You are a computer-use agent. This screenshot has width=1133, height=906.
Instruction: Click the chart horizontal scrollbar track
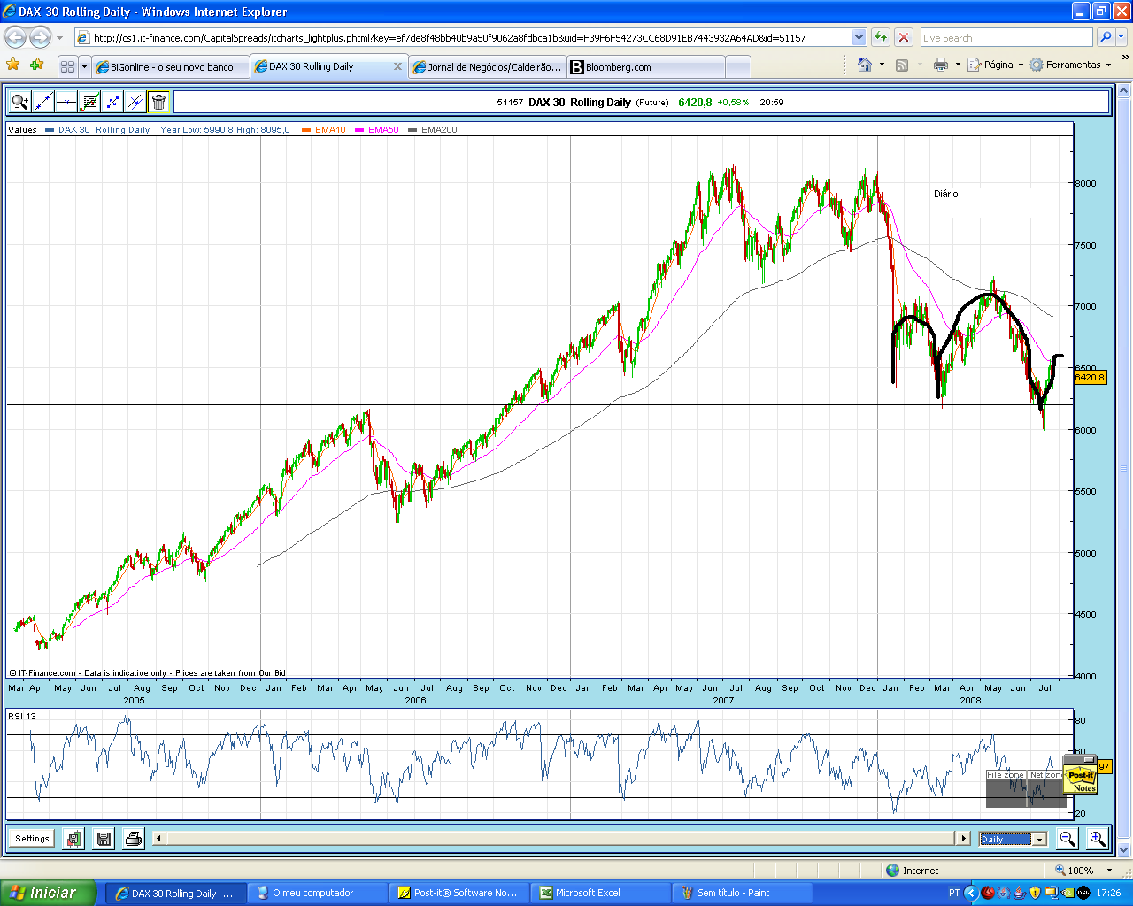click(x=560, y=838)
